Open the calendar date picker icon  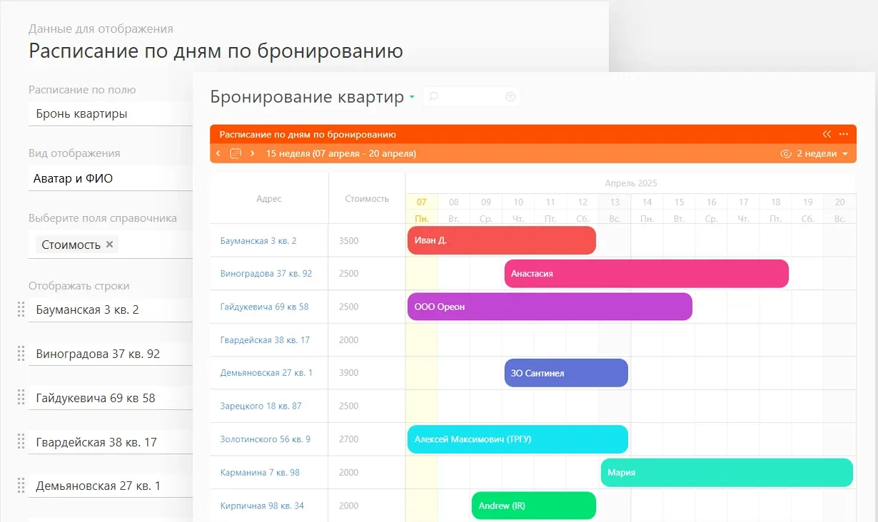coord(236,153)
